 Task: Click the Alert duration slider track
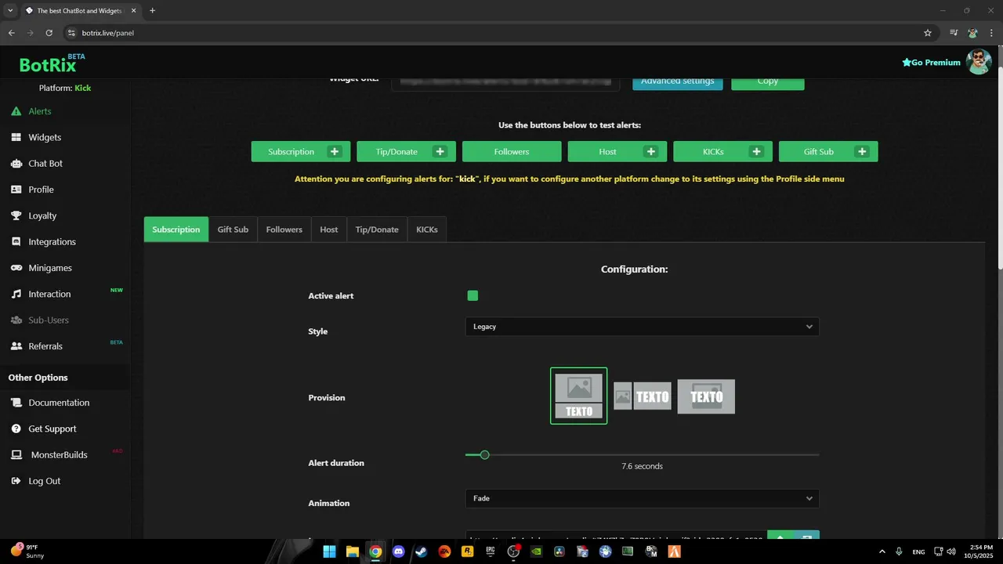(642, 454)
